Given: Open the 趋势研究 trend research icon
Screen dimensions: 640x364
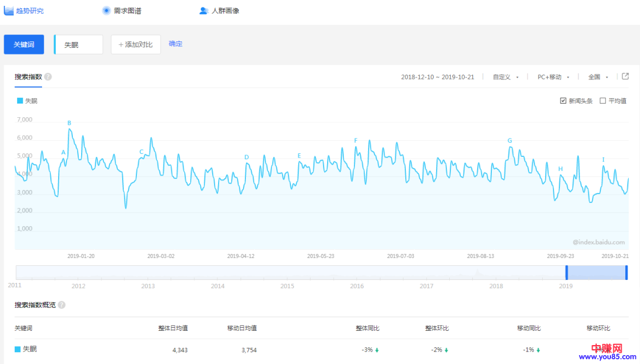Looking at the screenshot, I should (x=9, y=10).
